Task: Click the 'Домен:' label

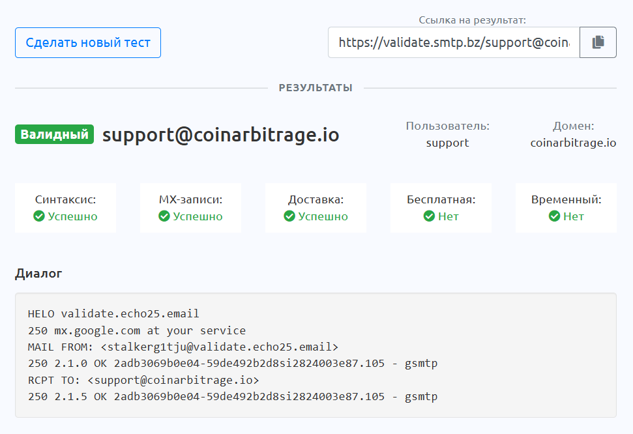Action: pos(573,126)
